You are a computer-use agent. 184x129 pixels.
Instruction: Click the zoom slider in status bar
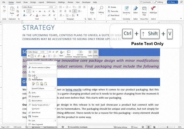[x=168, y=127]
